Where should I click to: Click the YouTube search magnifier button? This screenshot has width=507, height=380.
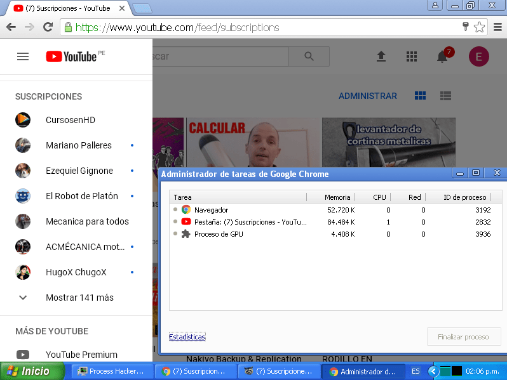coord(309,56)
